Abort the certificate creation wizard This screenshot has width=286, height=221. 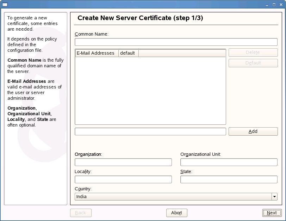(x=176, y=213)
